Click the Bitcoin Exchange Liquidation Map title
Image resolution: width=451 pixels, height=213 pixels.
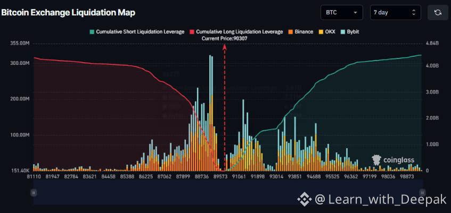pyautogui.click(x=69, y=13)
